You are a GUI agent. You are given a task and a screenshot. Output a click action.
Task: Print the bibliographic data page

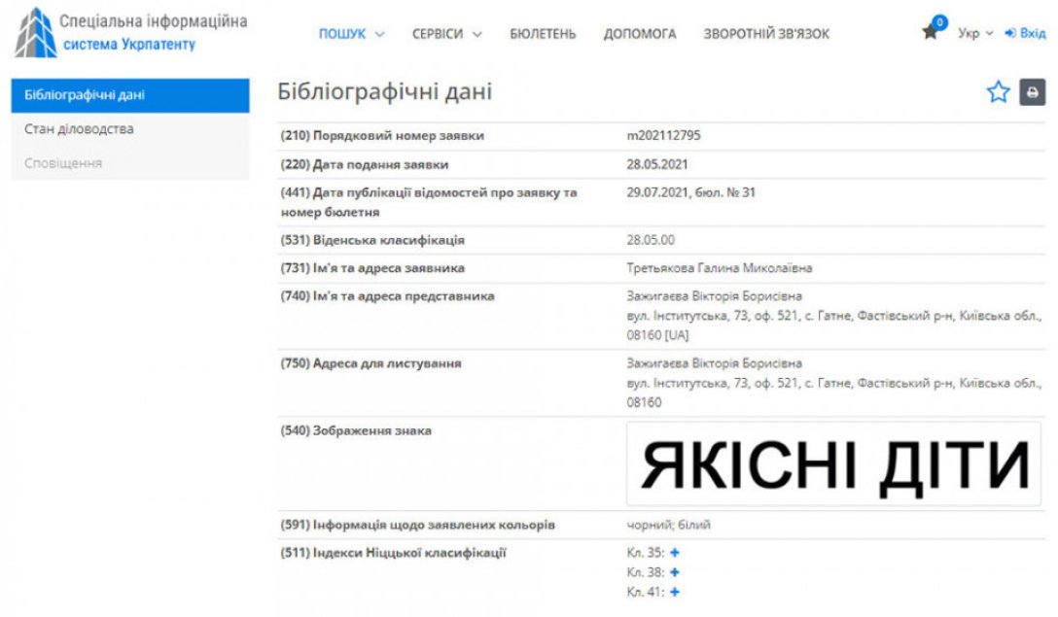(x=1032, y=92)
